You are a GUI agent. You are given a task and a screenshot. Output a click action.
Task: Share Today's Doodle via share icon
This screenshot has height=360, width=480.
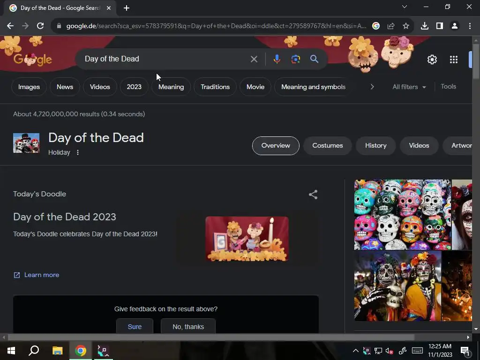point(313,195)
